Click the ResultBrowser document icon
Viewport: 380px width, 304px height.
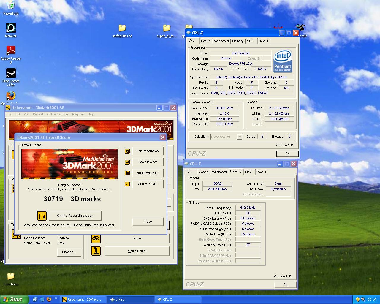(127, 173)
